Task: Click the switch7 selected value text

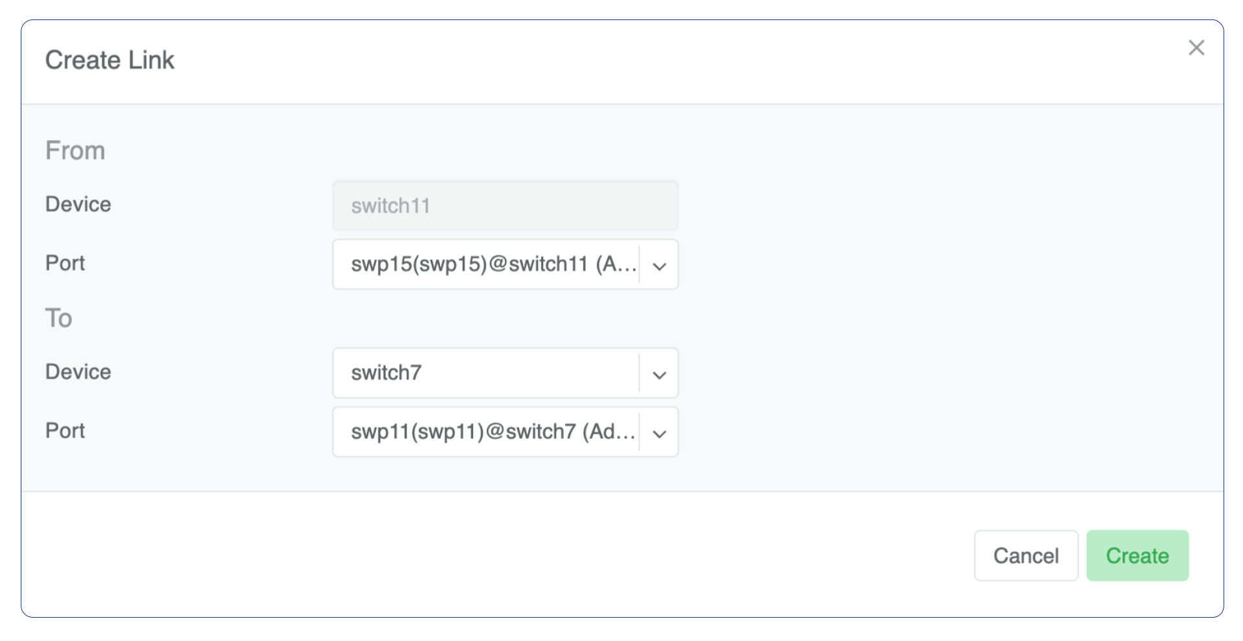Action: (386, 373)
